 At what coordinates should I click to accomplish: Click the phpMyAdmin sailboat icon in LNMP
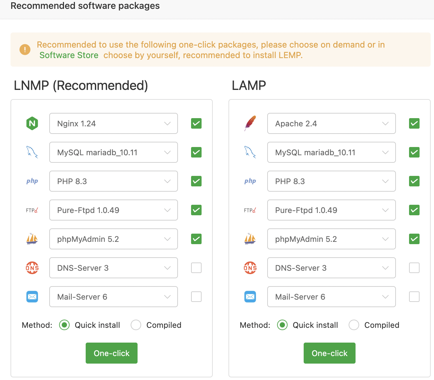coord(32,239)
